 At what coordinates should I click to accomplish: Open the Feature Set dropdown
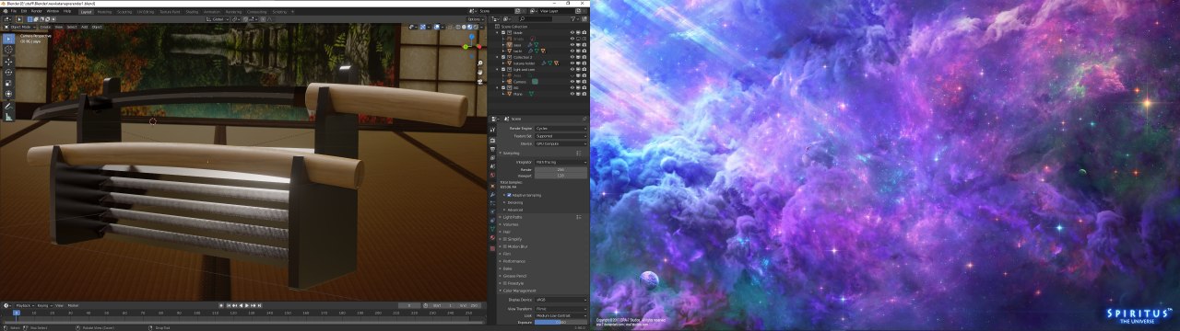pyautogui.click(x=560, y=136)
